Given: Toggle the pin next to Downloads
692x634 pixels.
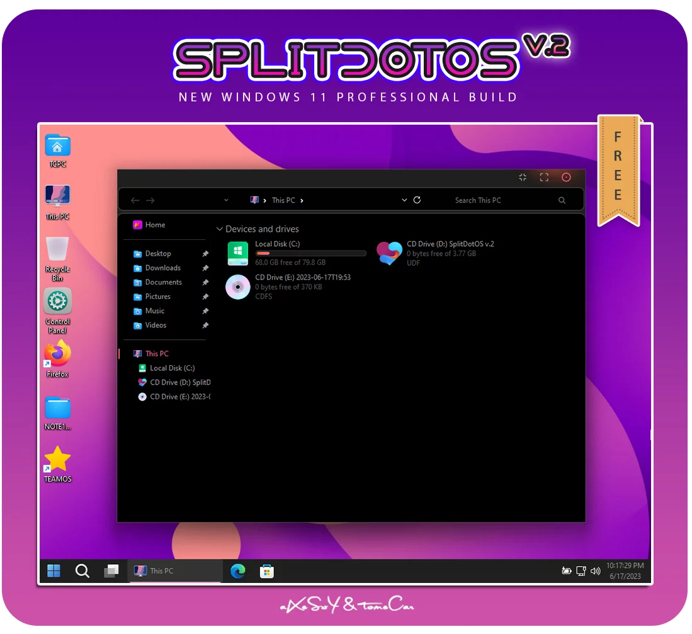Looking at the screenshot, I should (205, 268).
